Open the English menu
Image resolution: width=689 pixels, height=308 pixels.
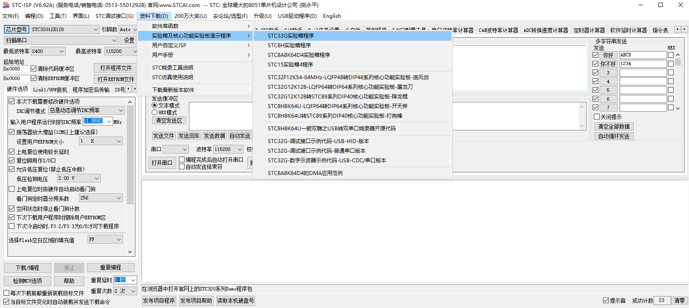332,16
